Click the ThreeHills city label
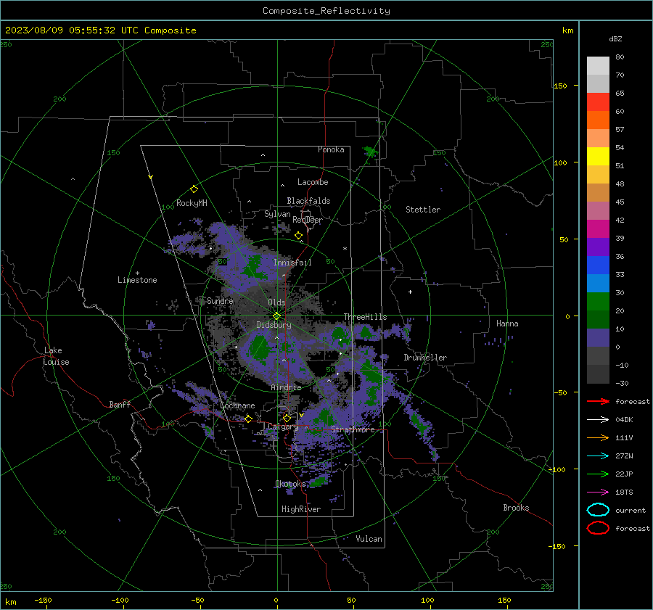The image size is (653, 610). coord(365,317)
